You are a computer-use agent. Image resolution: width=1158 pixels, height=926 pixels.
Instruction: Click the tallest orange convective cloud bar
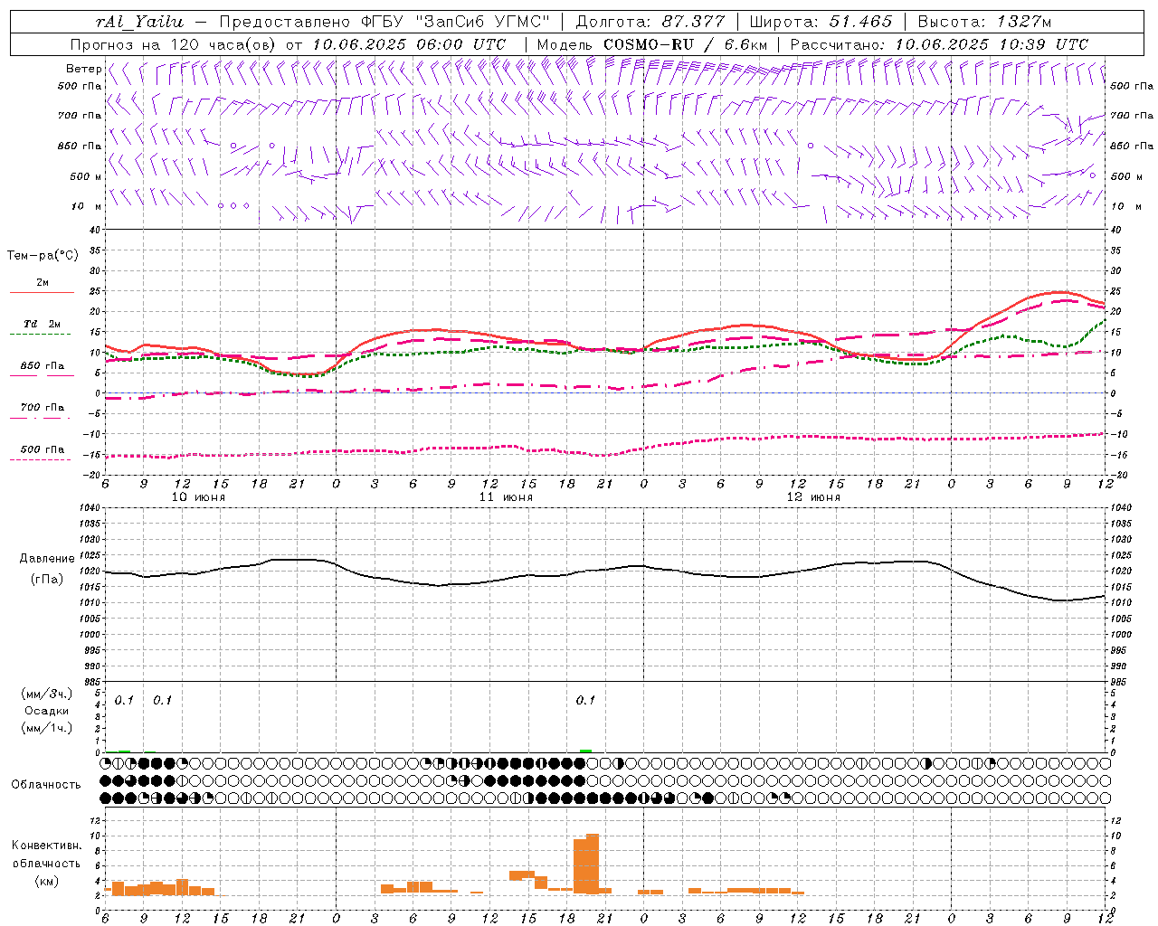coord(593,864)
